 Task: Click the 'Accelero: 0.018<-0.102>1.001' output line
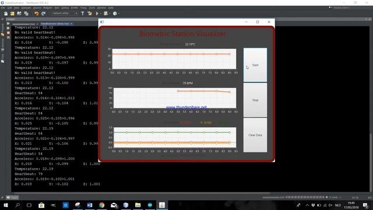click(44, 179)
